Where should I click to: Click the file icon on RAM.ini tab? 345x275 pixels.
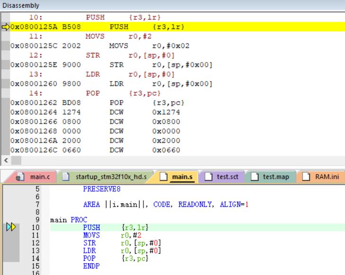307,177
